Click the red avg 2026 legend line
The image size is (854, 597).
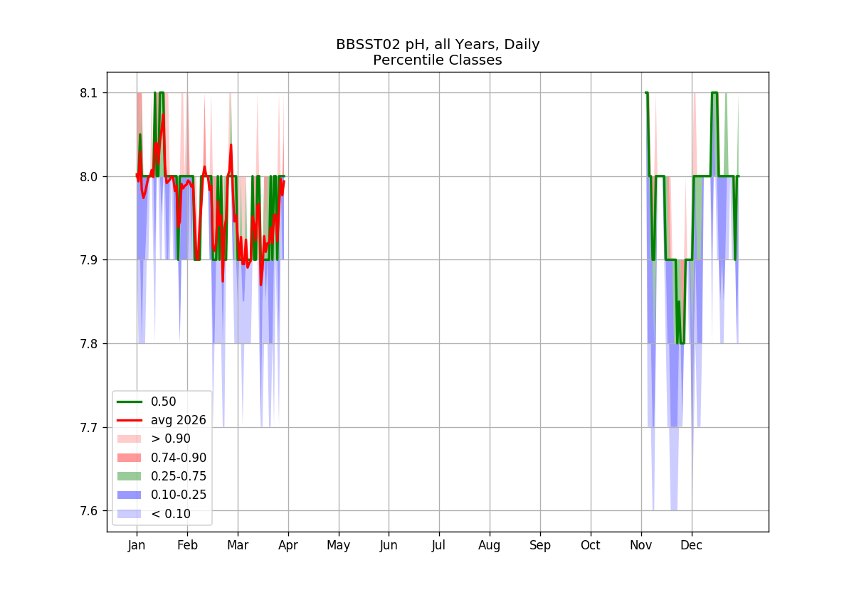[130, 420]
